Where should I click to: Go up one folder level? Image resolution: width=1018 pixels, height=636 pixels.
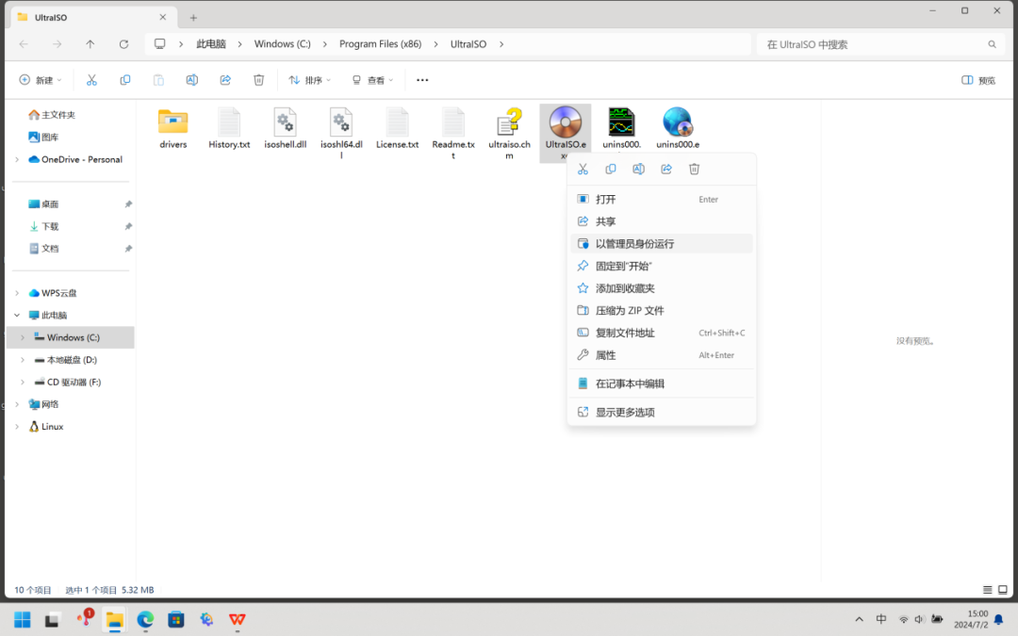click(x=90, y=44)
